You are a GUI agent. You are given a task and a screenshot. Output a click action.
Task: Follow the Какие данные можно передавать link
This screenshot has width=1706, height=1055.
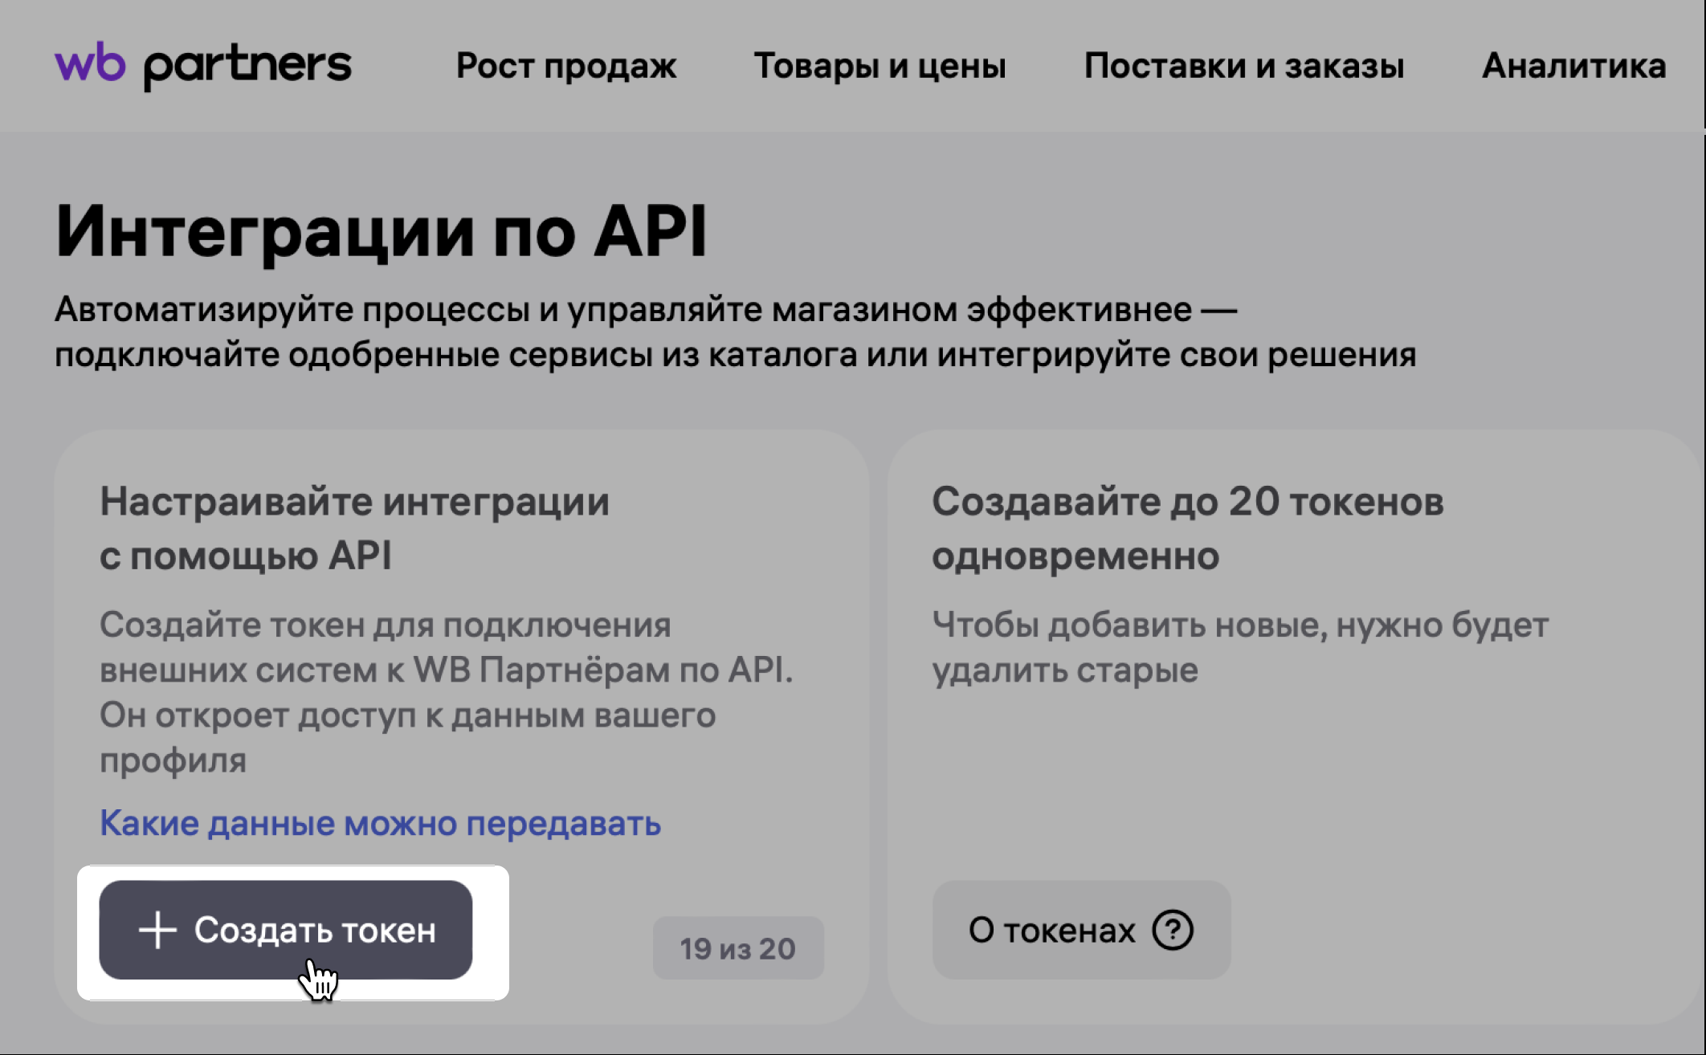(380, 823)
